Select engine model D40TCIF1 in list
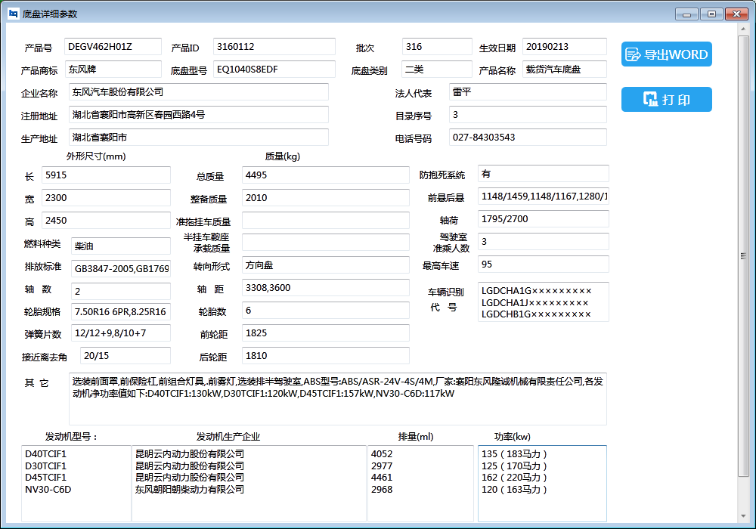The height and width of the screenshot is (529, 756). point(47,454)
